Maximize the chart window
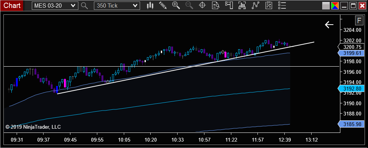This screenshot has width=368, height=148. tap(353, 6)
